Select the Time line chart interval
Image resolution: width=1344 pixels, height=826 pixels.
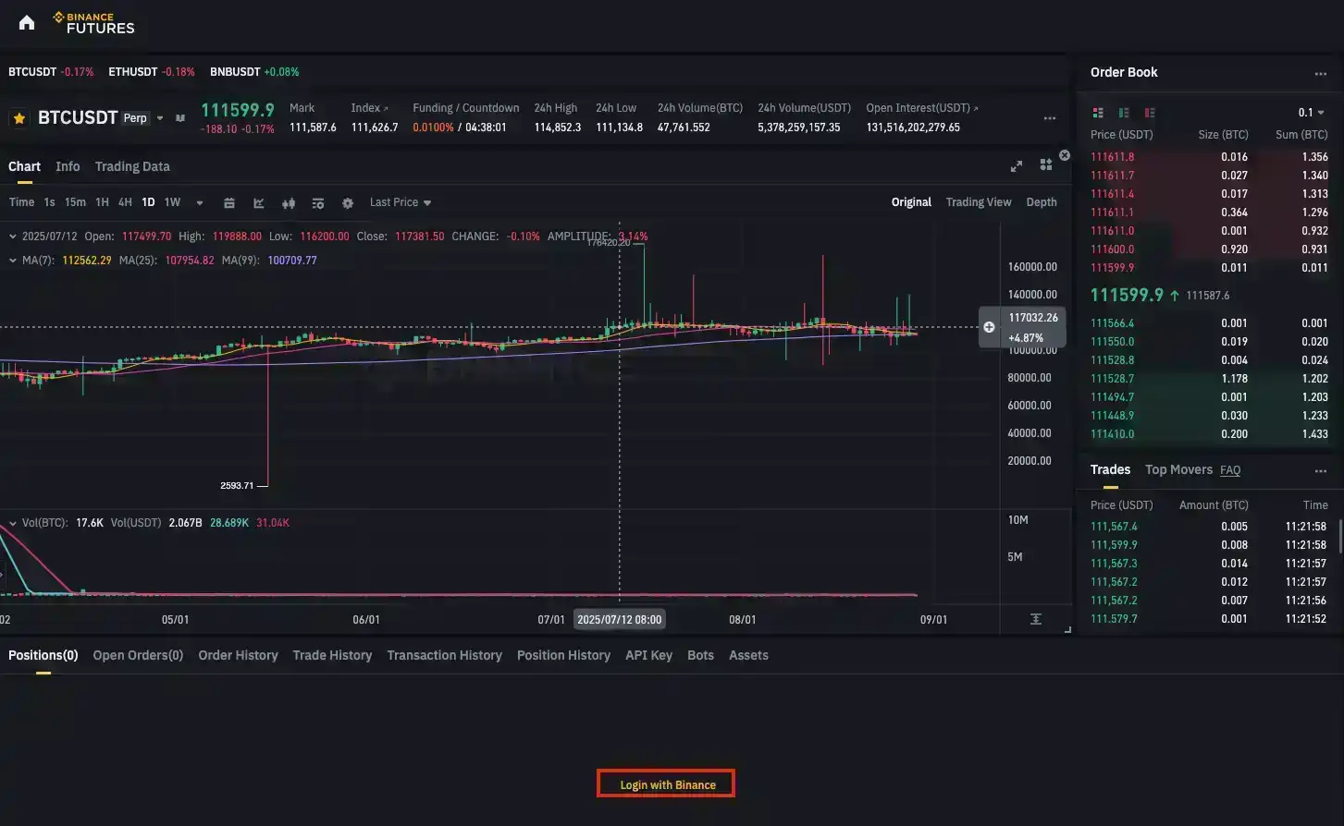point(21,202)
